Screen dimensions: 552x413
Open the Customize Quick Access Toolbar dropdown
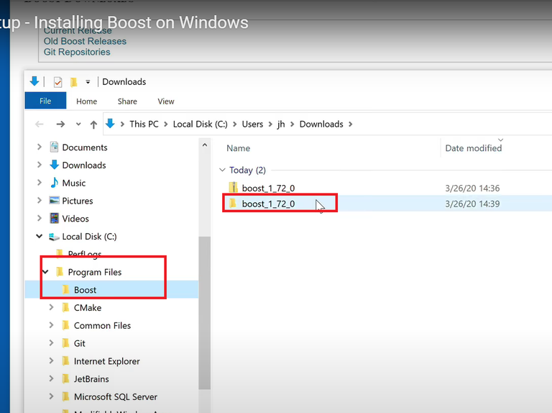point(88,82)
